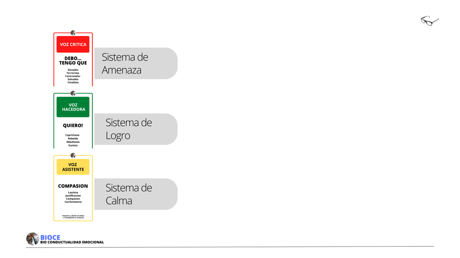The width and height of the screenshot is (460, 258).
Task: Select the word Rebelde in green card
Action: (73, 138)
